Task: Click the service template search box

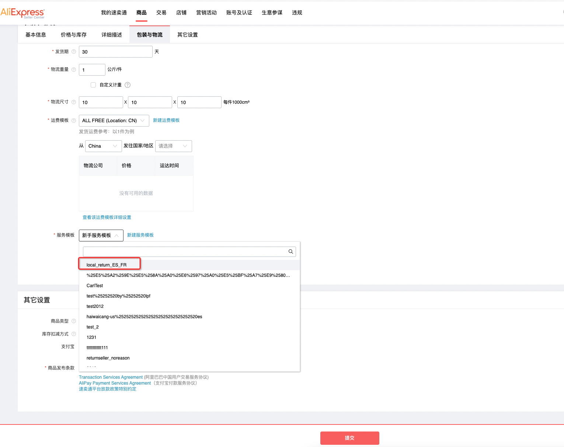Action: point(189,252)
